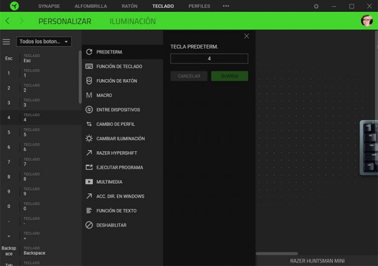Viewport: 378px width, 266px height.
Task: Select the key 3 row
Action: pyautogui.click(x=40, y=102)
